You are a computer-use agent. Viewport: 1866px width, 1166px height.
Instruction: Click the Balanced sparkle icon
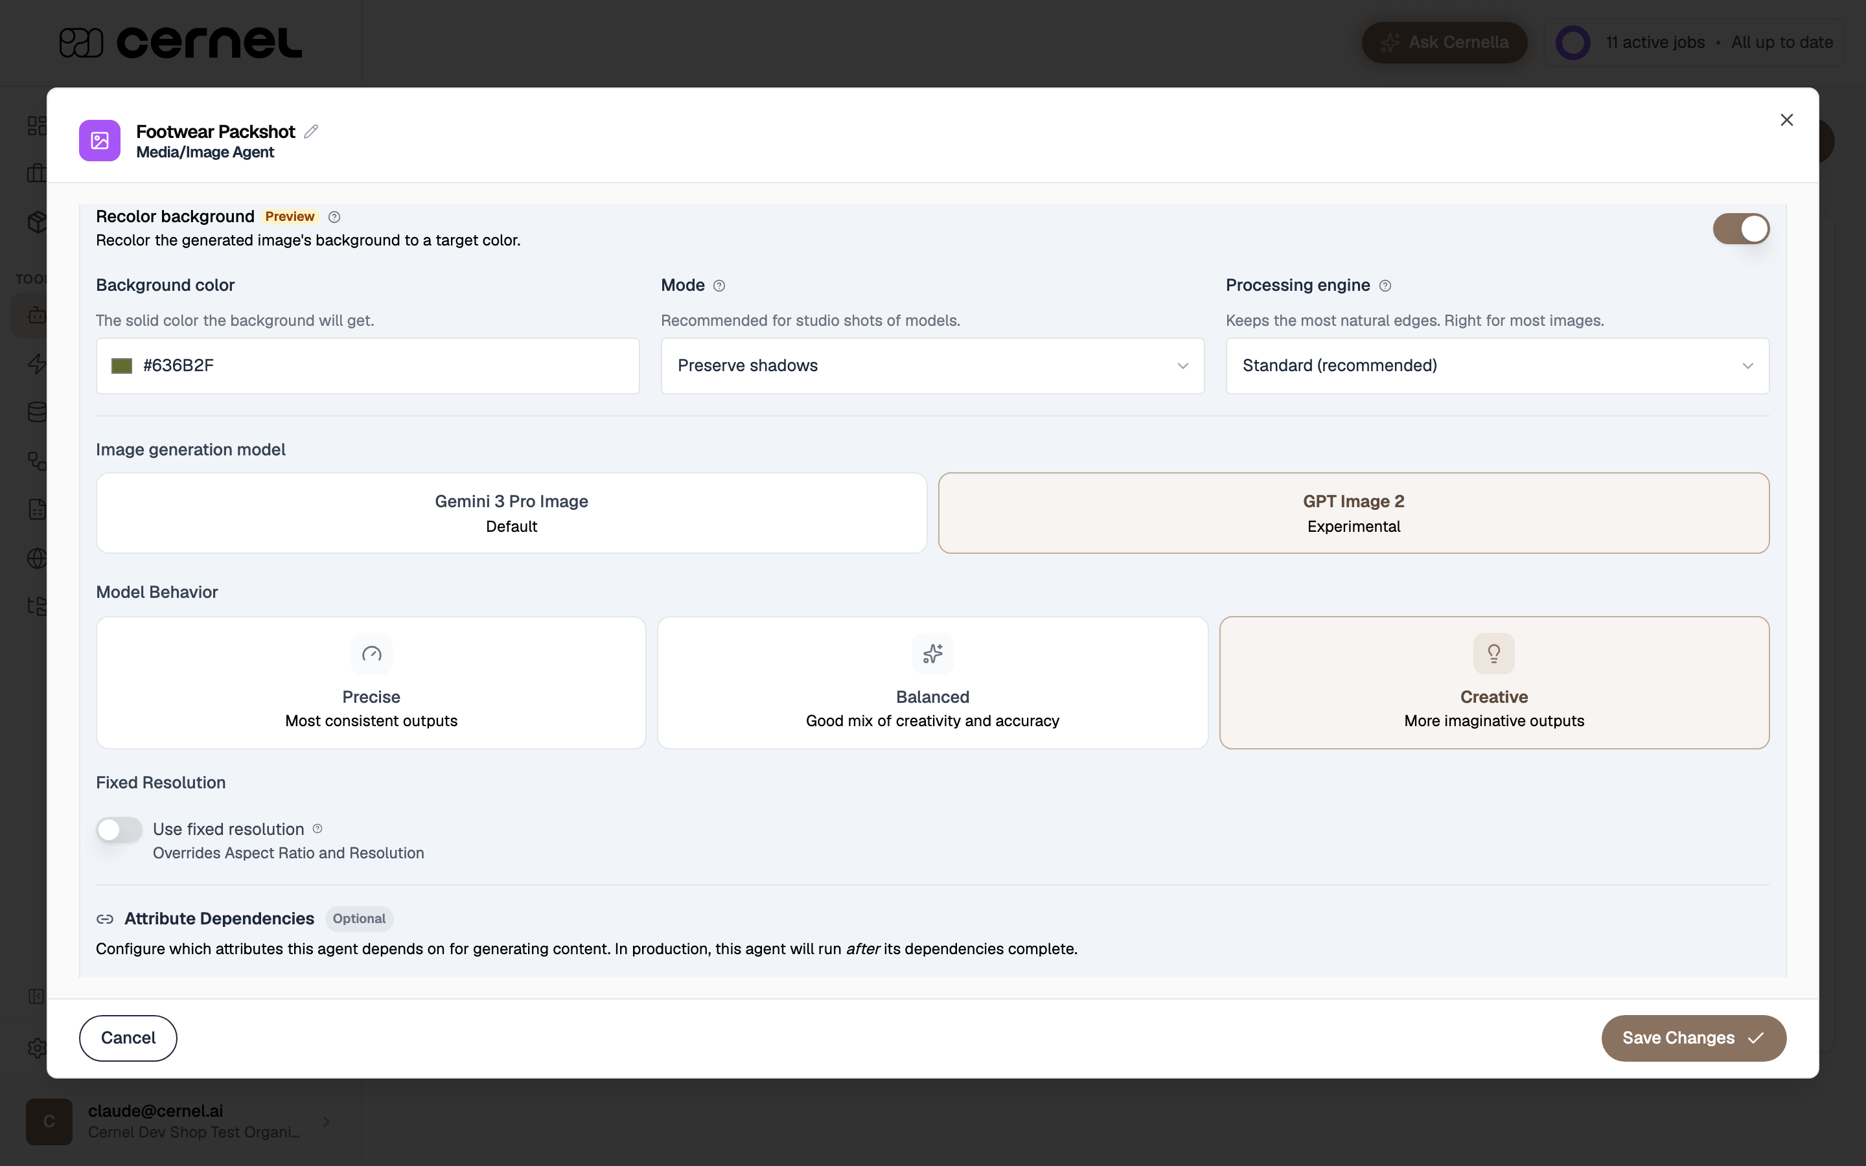932,654
